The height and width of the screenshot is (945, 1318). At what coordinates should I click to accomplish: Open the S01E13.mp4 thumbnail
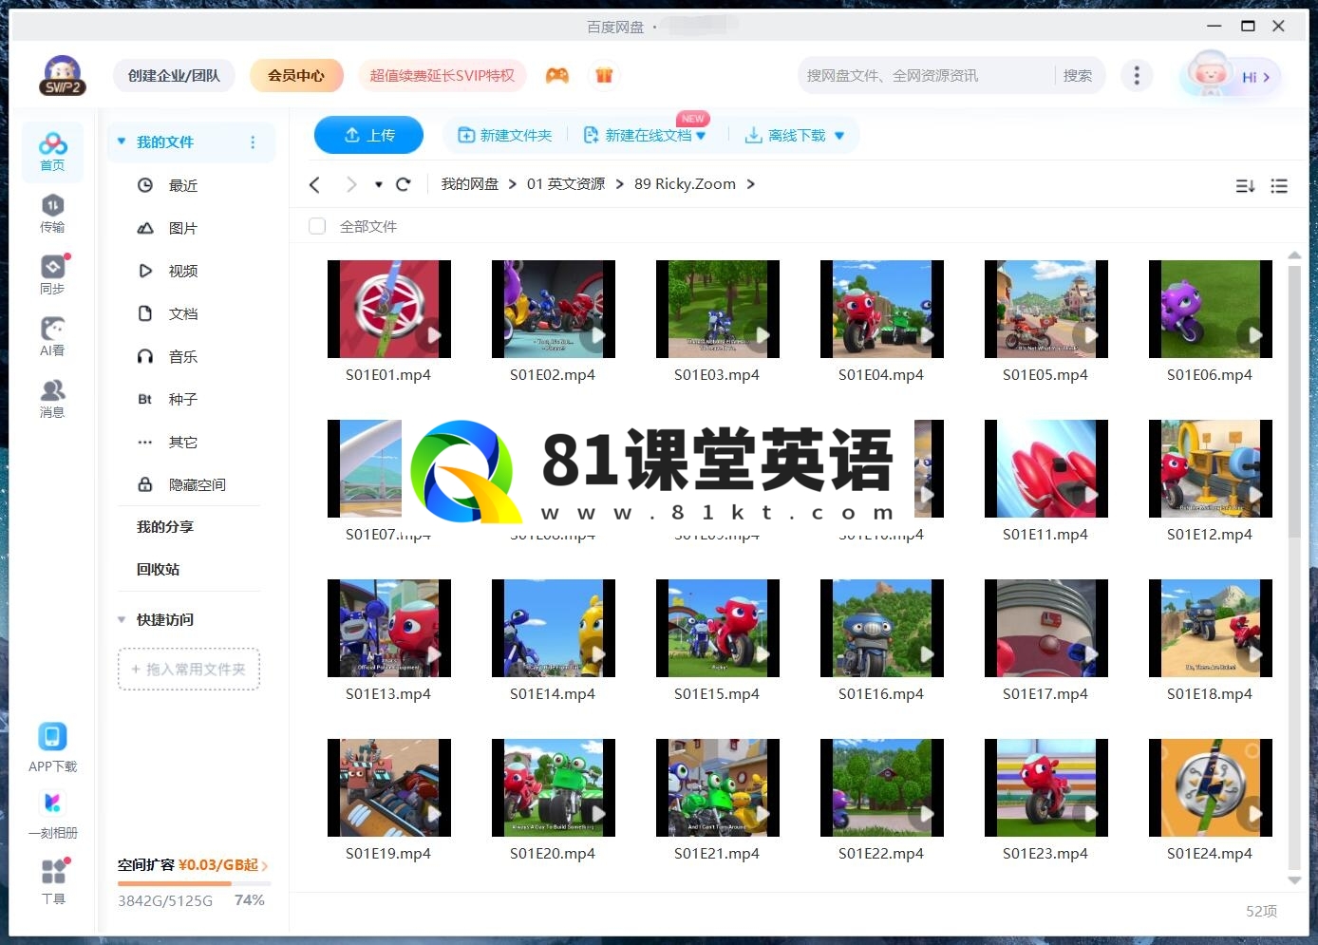pyautogui.click(x=388, y=628)
